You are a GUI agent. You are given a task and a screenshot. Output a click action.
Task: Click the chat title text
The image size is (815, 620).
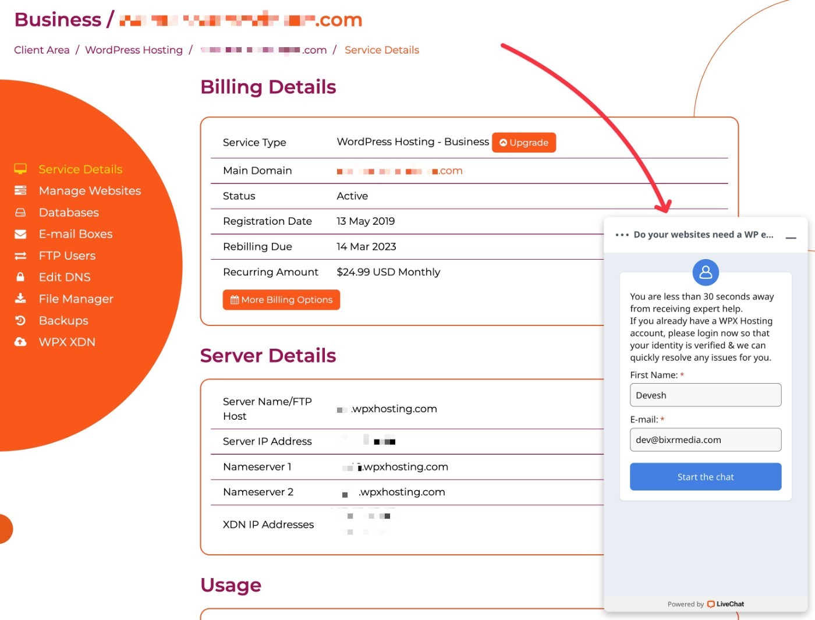pyautogui.click(x=703, y=235)
